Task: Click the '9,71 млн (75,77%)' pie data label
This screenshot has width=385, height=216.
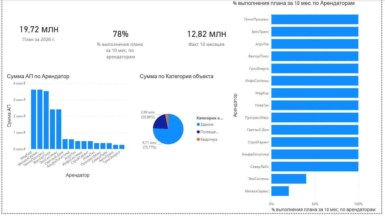Action: (x=149, y=145)
